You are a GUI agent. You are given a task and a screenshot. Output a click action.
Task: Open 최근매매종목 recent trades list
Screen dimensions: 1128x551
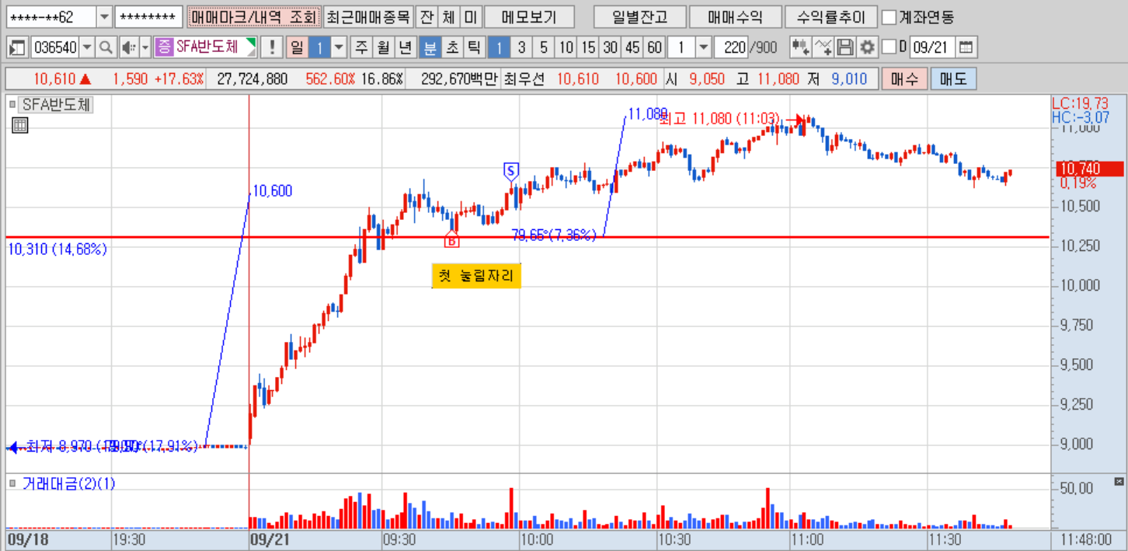coord(367,16)
